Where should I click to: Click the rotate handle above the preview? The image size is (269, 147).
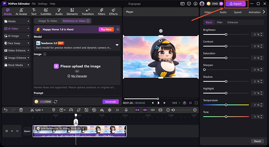(x=161, y=31)
